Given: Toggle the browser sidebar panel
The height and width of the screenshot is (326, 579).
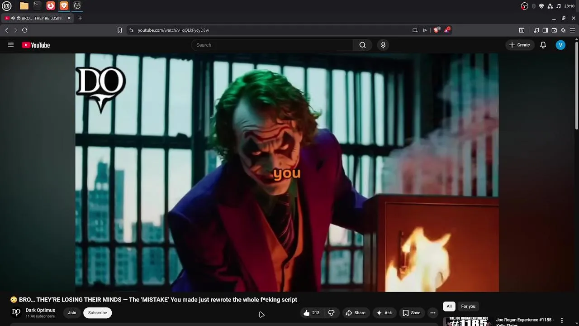Looking at the screenshot, I should click(545, 30).
